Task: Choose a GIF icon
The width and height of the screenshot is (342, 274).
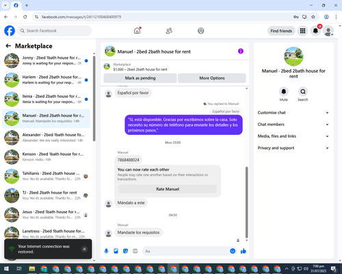Action: point(135,251)
